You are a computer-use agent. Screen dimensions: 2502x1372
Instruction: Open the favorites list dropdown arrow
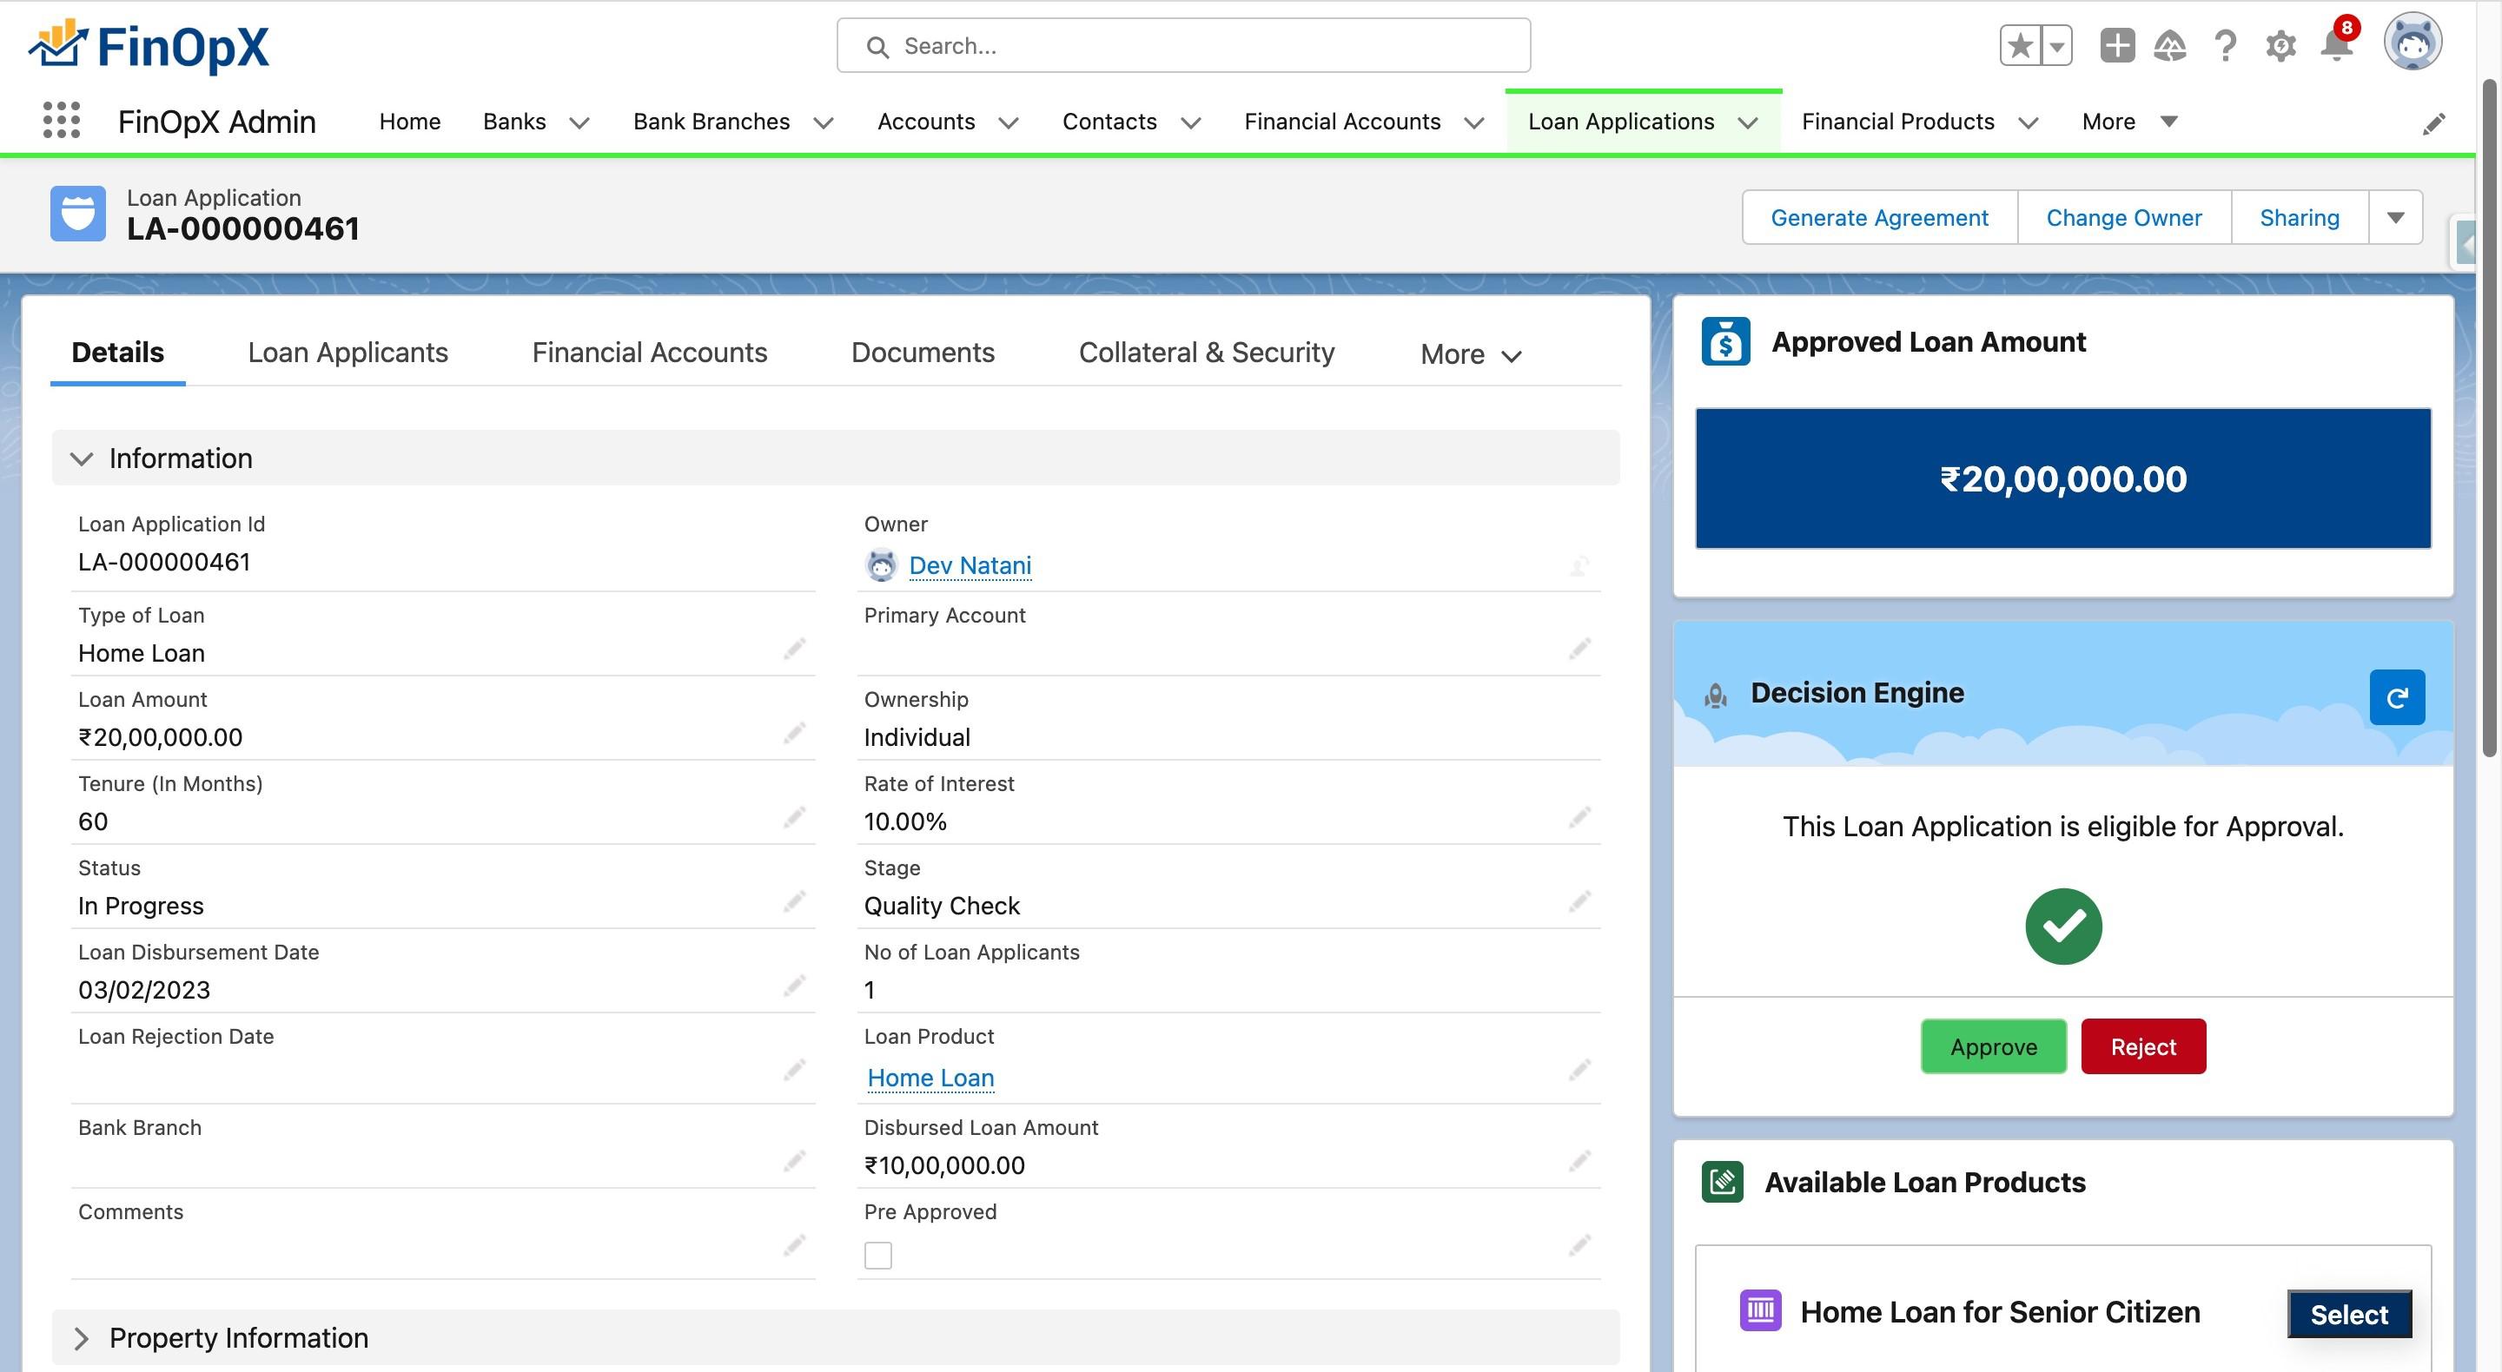coord(2056,46)
